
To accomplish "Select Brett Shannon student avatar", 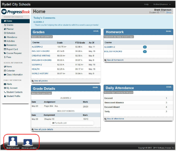I will point(13,141).
